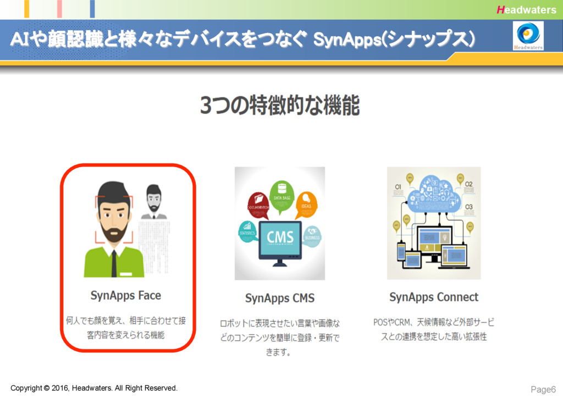Viewport: 563px width, 398px height.
Task: Click the copyright notice 'Copyright © 2016, Headwaters'
Action: (61, 388)
